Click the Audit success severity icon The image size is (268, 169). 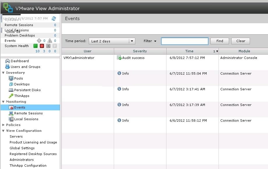(x=119, y=57)
